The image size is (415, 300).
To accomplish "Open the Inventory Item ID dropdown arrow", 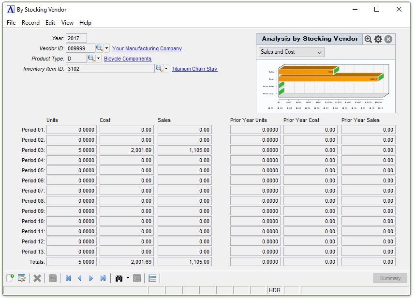I will 166,69.
